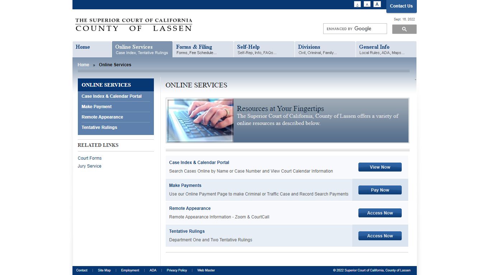Click the Pay Now button
The height and width of the screenshot is (275, 490).
tap(380, 190)
